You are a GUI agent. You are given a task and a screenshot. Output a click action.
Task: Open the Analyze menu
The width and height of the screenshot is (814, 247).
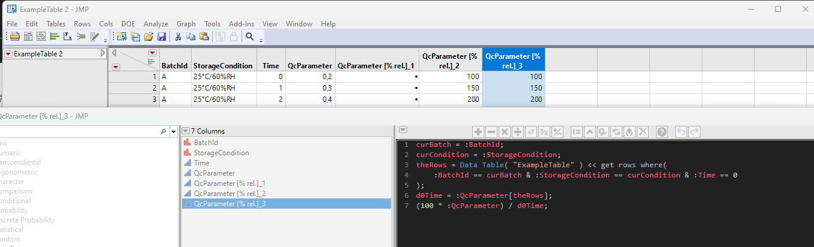point(156,24)
